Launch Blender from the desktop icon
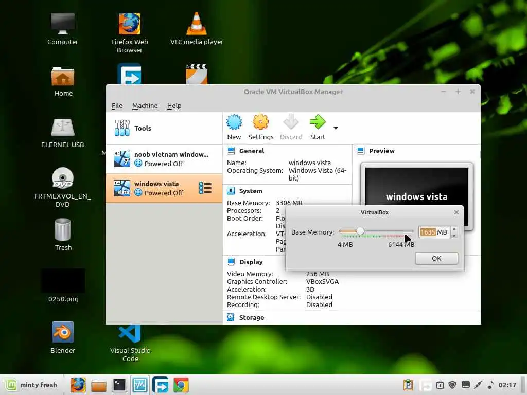This screenshot has width=527, height=395. click(x=62, y=337)
